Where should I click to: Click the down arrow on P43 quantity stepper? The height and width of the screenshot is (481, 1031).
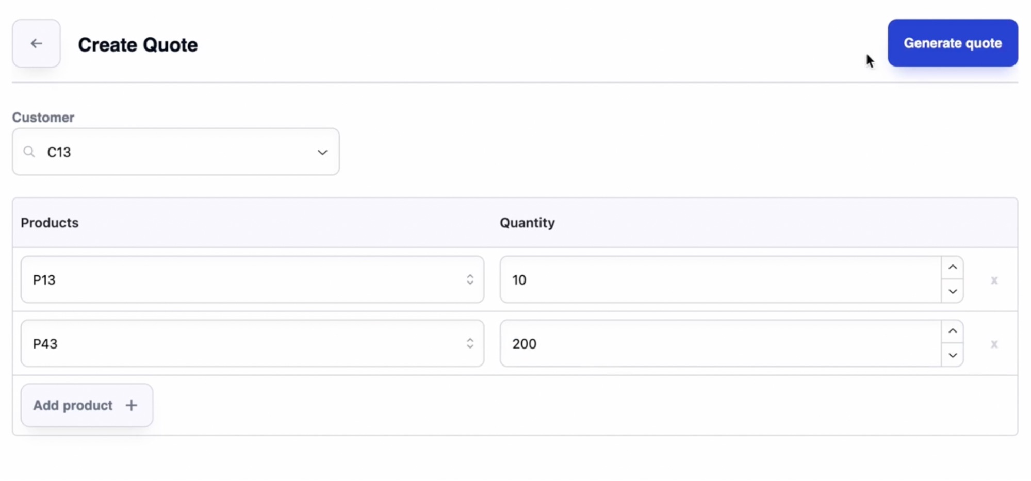point(953,355)
